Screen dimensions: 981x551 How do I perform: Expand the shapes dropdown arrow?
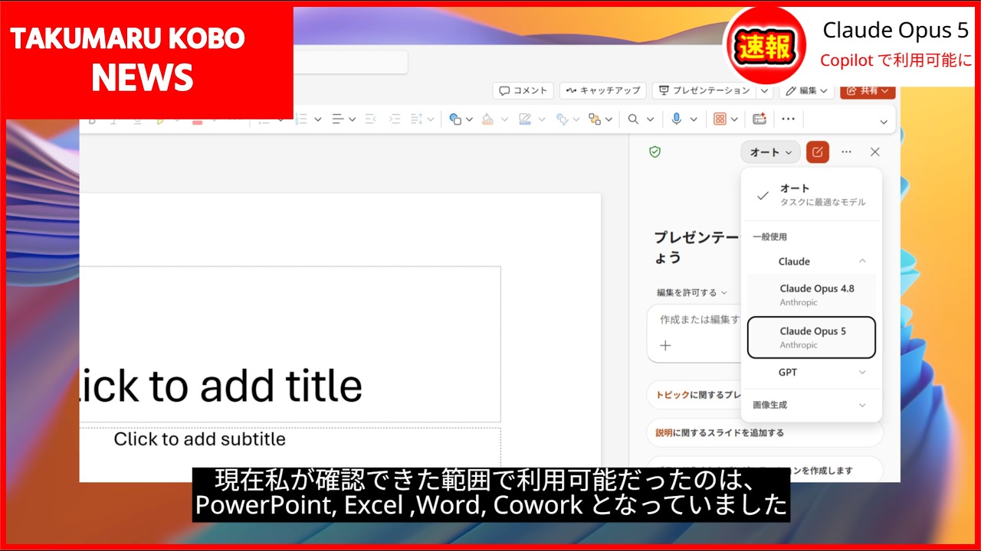469,119
